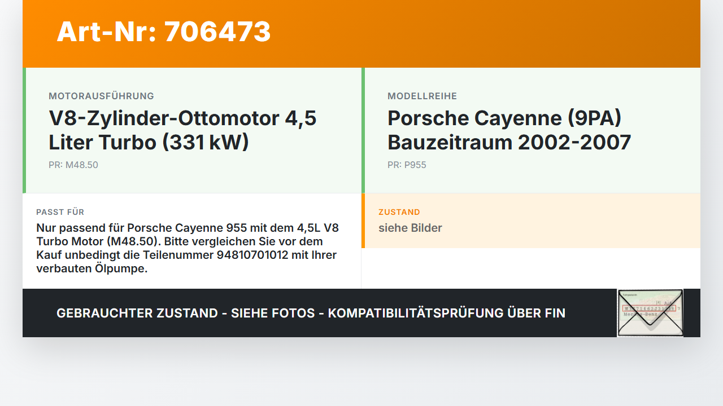The height and width of the screenshot is (406, 723).
Task: Click the MOTORAUSFÜHRUNG label
Action: click(x=101, y=96)
